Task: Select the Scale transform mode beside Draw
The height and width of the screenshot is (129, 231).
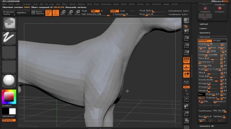Action: pyautogui.click(x=70, y=13)
